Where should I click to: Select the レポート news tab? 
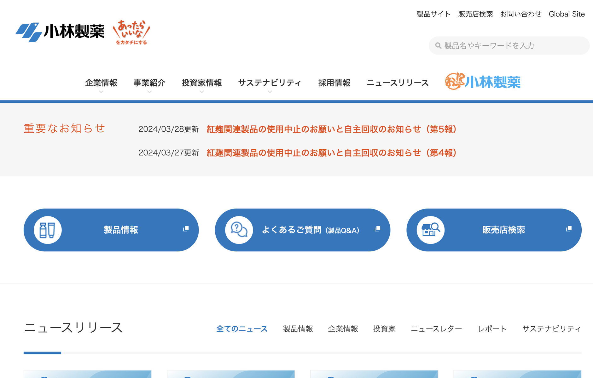[492, 329]
